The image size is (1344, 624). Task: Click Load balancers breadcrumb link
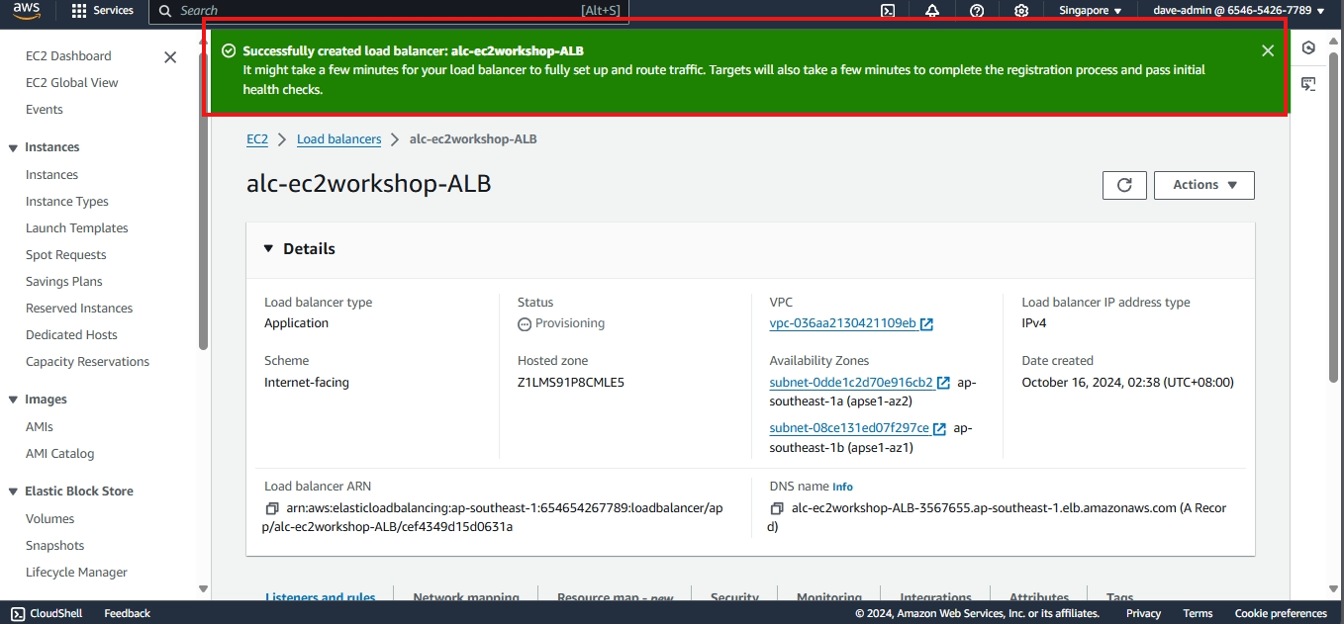(338, 139)
